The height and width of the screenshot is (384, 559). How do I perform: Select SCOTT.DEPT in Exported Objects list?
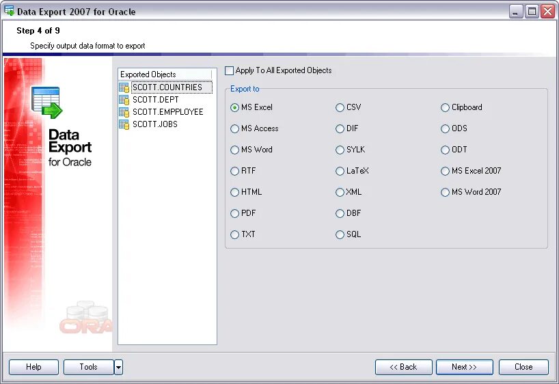pos(155,100)
